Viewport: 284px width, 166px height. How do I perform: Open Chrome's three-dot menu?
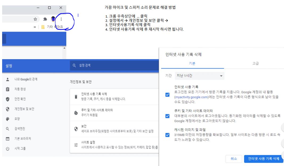(61, 19)
